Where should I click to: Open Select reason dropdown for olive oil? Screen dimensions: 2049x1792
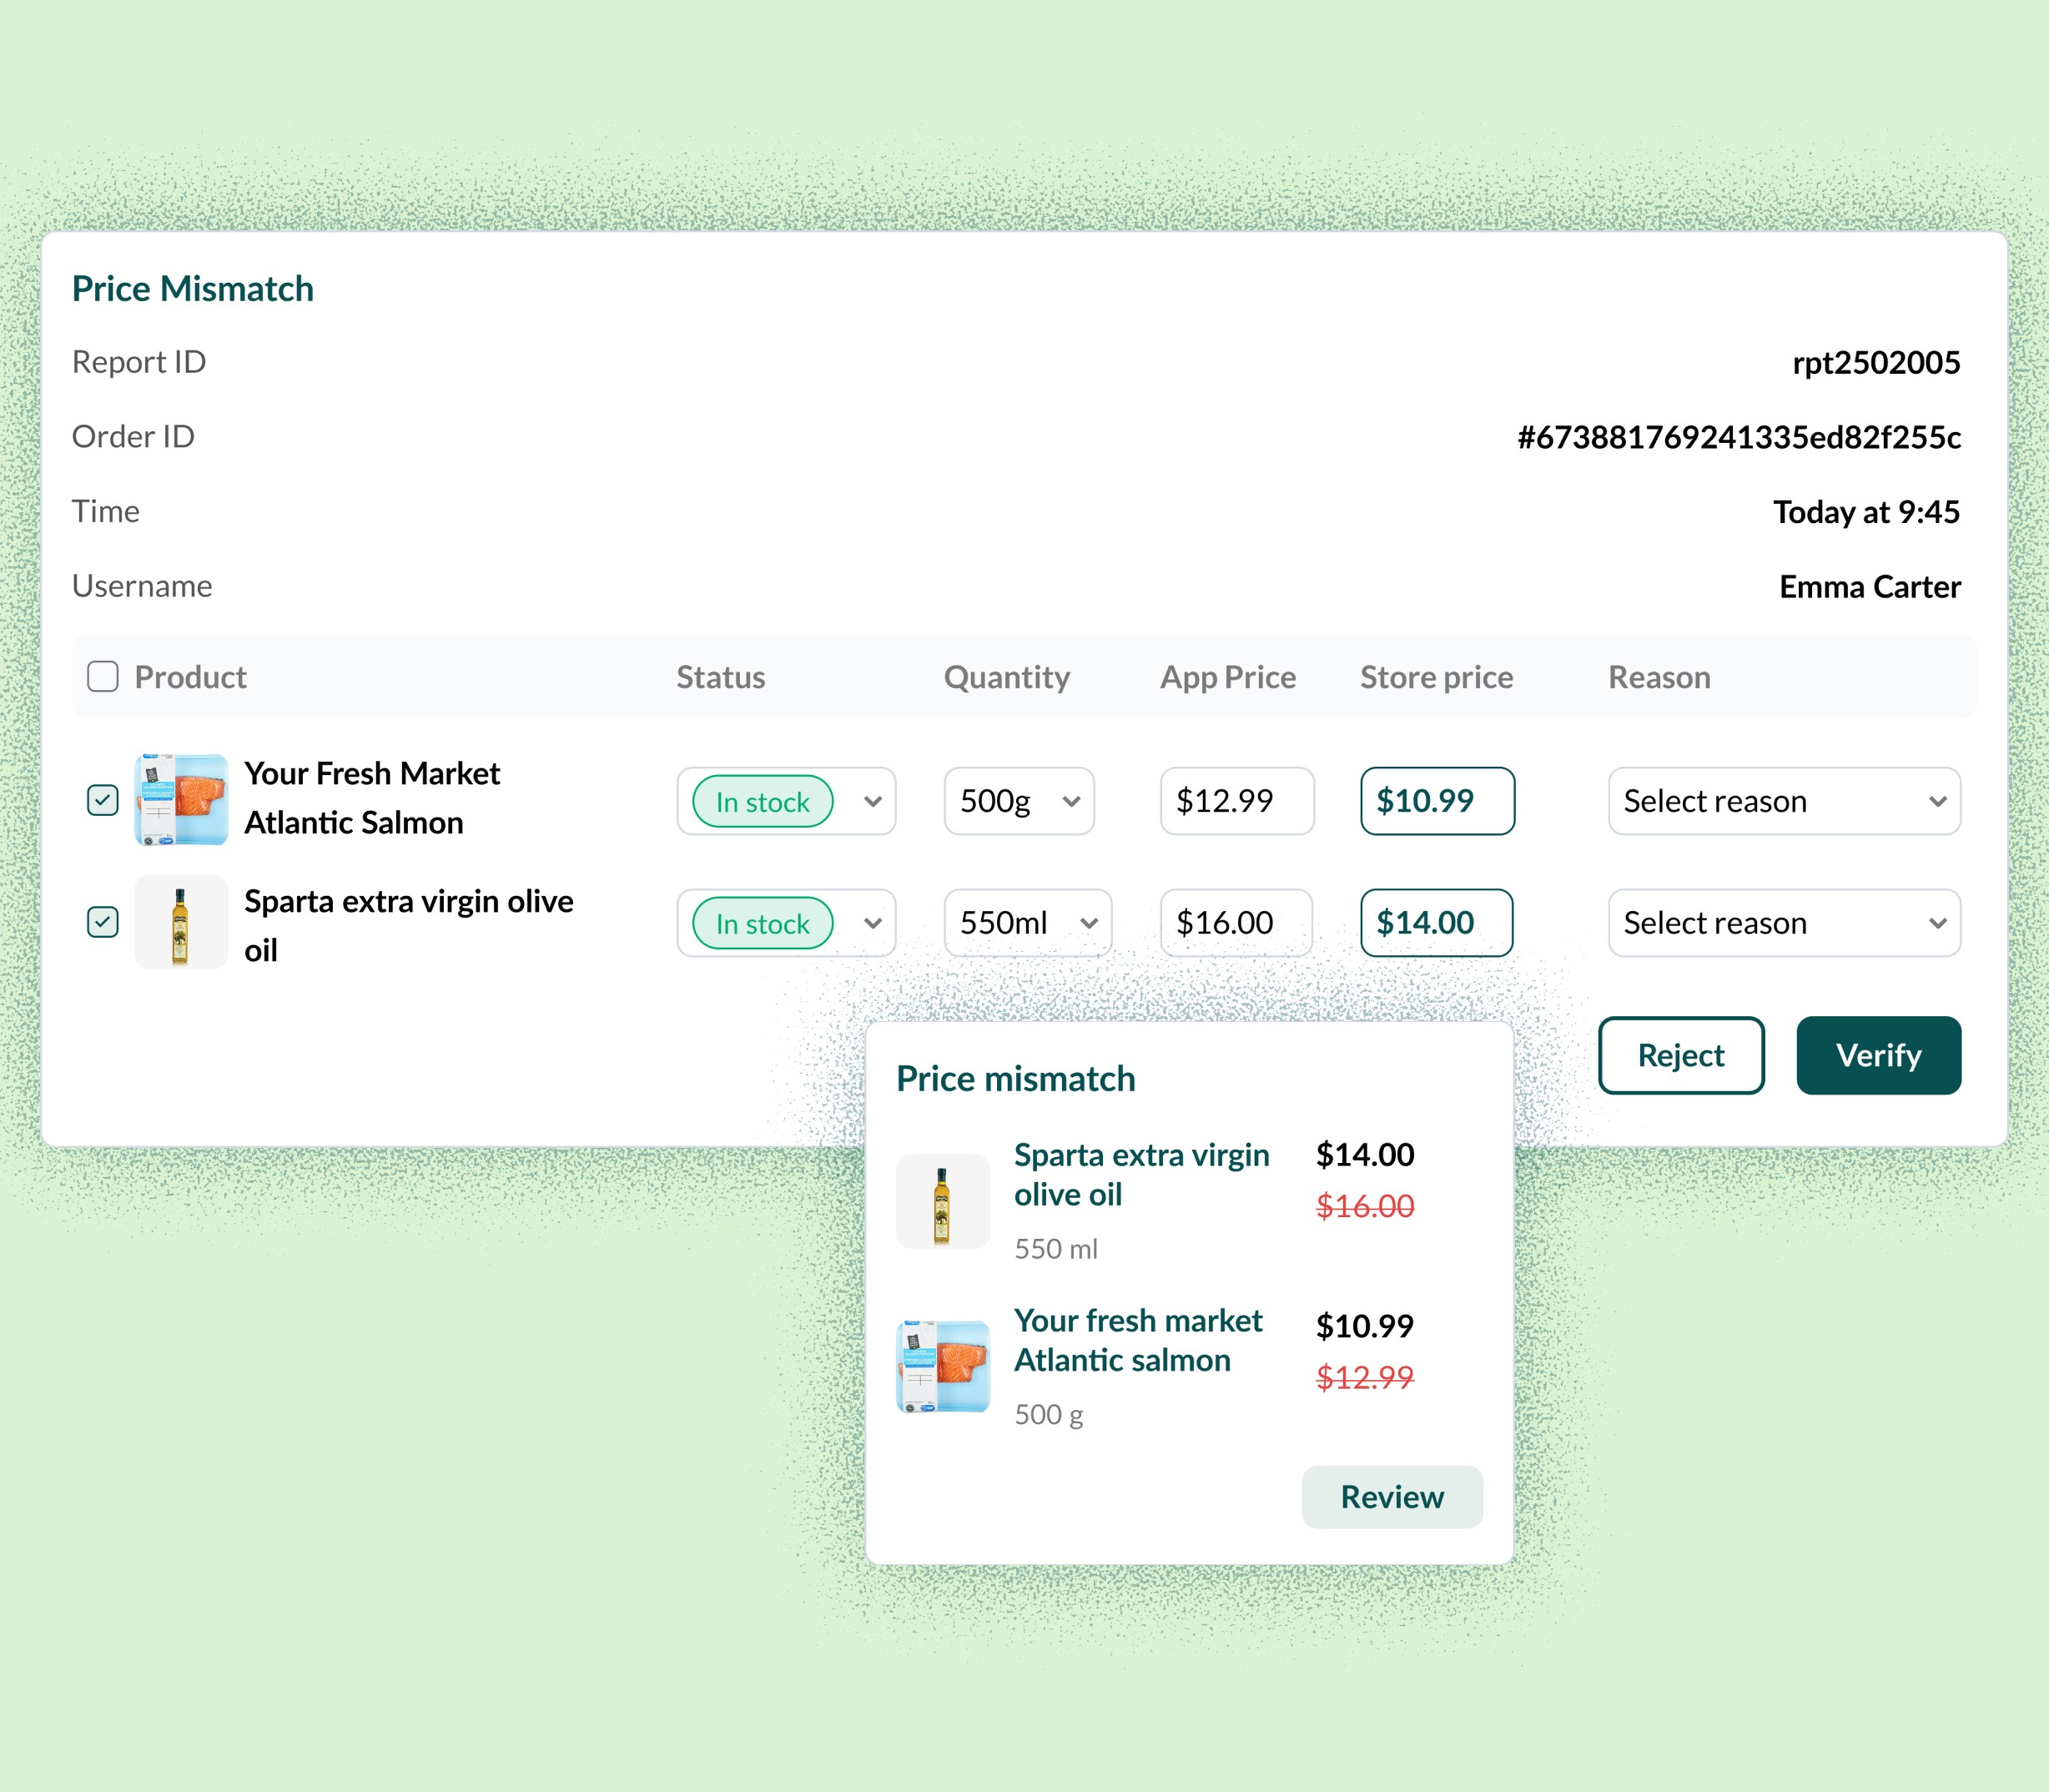pyautogui.click(x=1783, y=923)
